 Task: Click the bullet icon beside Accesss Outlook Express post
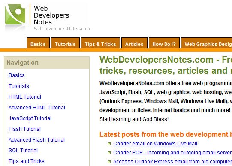pos(109,162)
